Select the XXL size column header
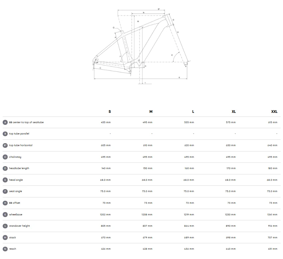 [274, 112]
